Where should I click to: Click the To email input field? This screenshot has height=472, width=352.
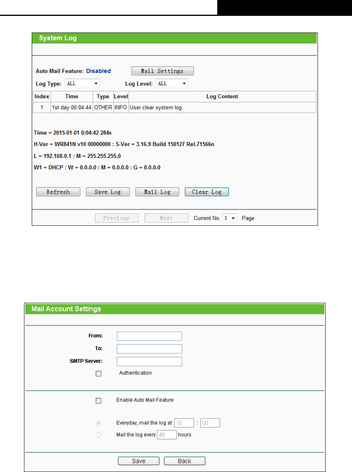coord(149,349)
